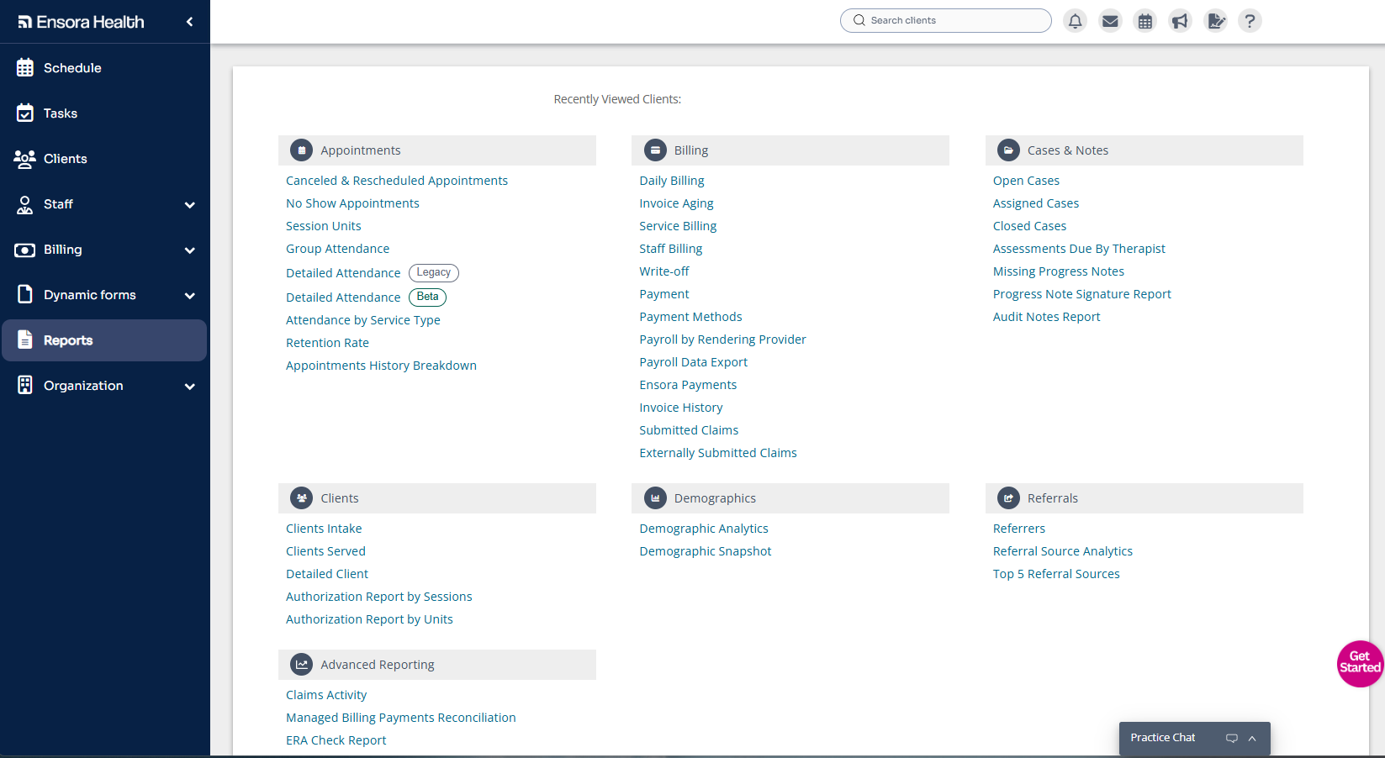The width and height of the screenshot is (1385, 758).
Task: Click the Clients people icon in sidebar
Action: pos(25,159)
